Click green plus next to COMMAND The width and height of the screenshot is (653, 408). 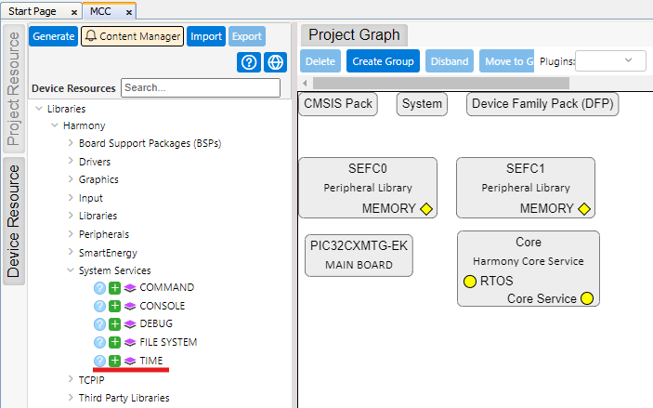tap(115, 288)
